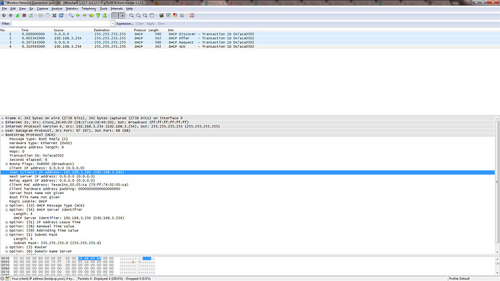Viewport: 500px width, 281px height.
Task: Stop the running capture (red square)
Action: click(x=24, y=15)
